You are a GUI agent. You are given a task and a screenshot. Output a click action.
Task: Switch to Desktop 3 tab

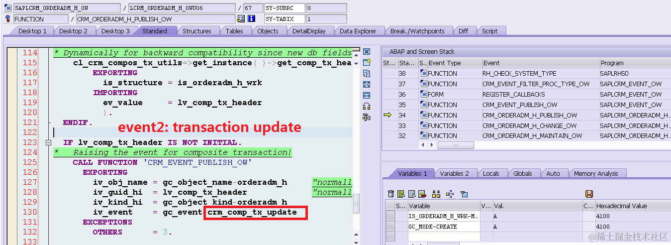tap(115, 31)
